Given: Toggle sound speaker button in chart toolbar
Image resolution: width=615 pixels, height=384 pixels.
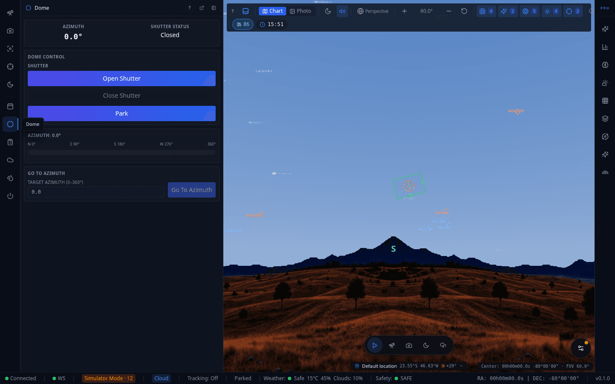Looking at the screenshot, I should [x=343, y=11].
